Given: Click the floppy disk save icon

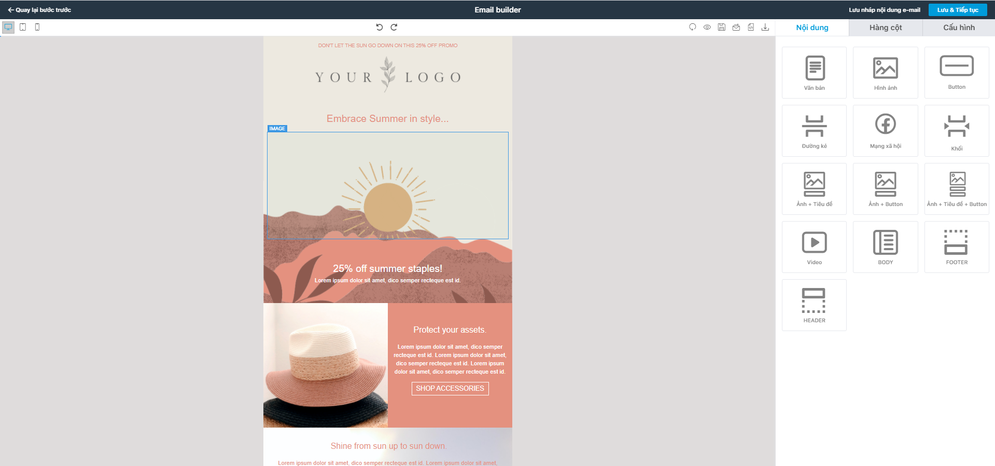Looking at the screenshot, I should coord(722,27).
